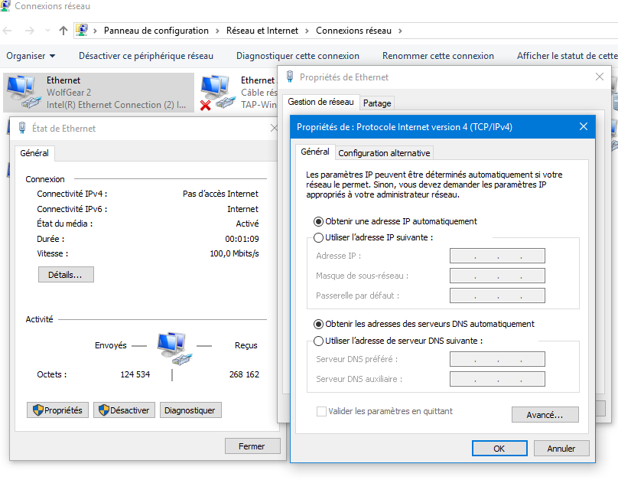Click the 'Pas d'accès Internet' IPv4 value
Viewport: 618px width, 480px height.
pos(220,194)
